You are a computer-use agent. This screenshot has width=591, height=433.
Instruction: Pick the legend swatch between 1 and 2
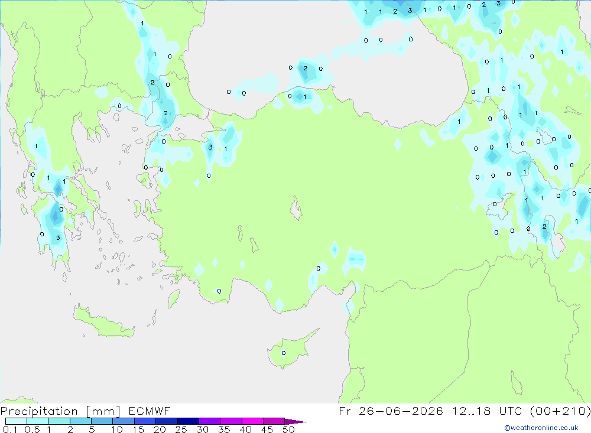pos(59,421)
